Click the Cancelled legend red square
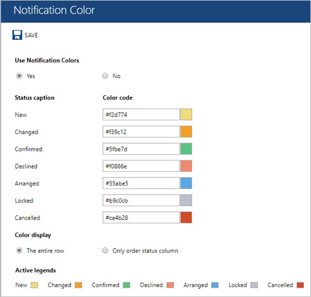Image resolution: width=311 pixels, height=297 pixels. point(300,285)
